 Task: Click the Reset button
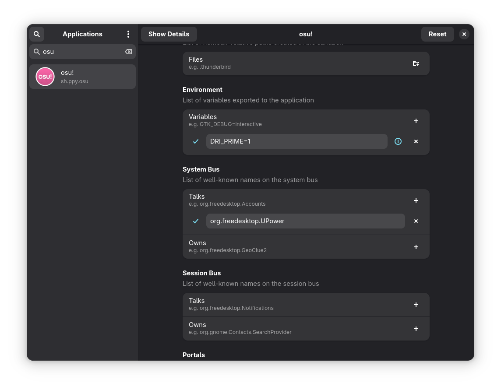(x=437, y=34)
